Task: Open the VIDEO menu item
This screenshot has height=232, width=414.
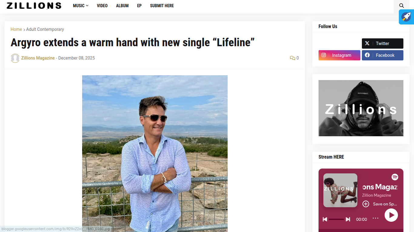Action: tap(102, 6)
